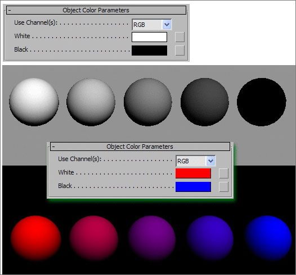This screenshot has height=275, width=296.
Task: Click the mid-gray middle sphere
Action: 148,102
